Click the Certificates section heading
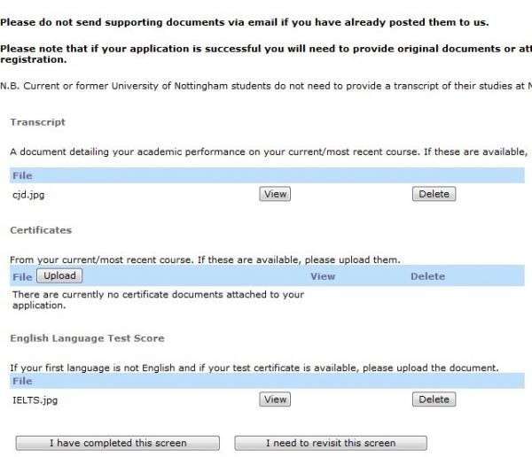The height and width of the screenshot is (457, 532). coord(41,230)
